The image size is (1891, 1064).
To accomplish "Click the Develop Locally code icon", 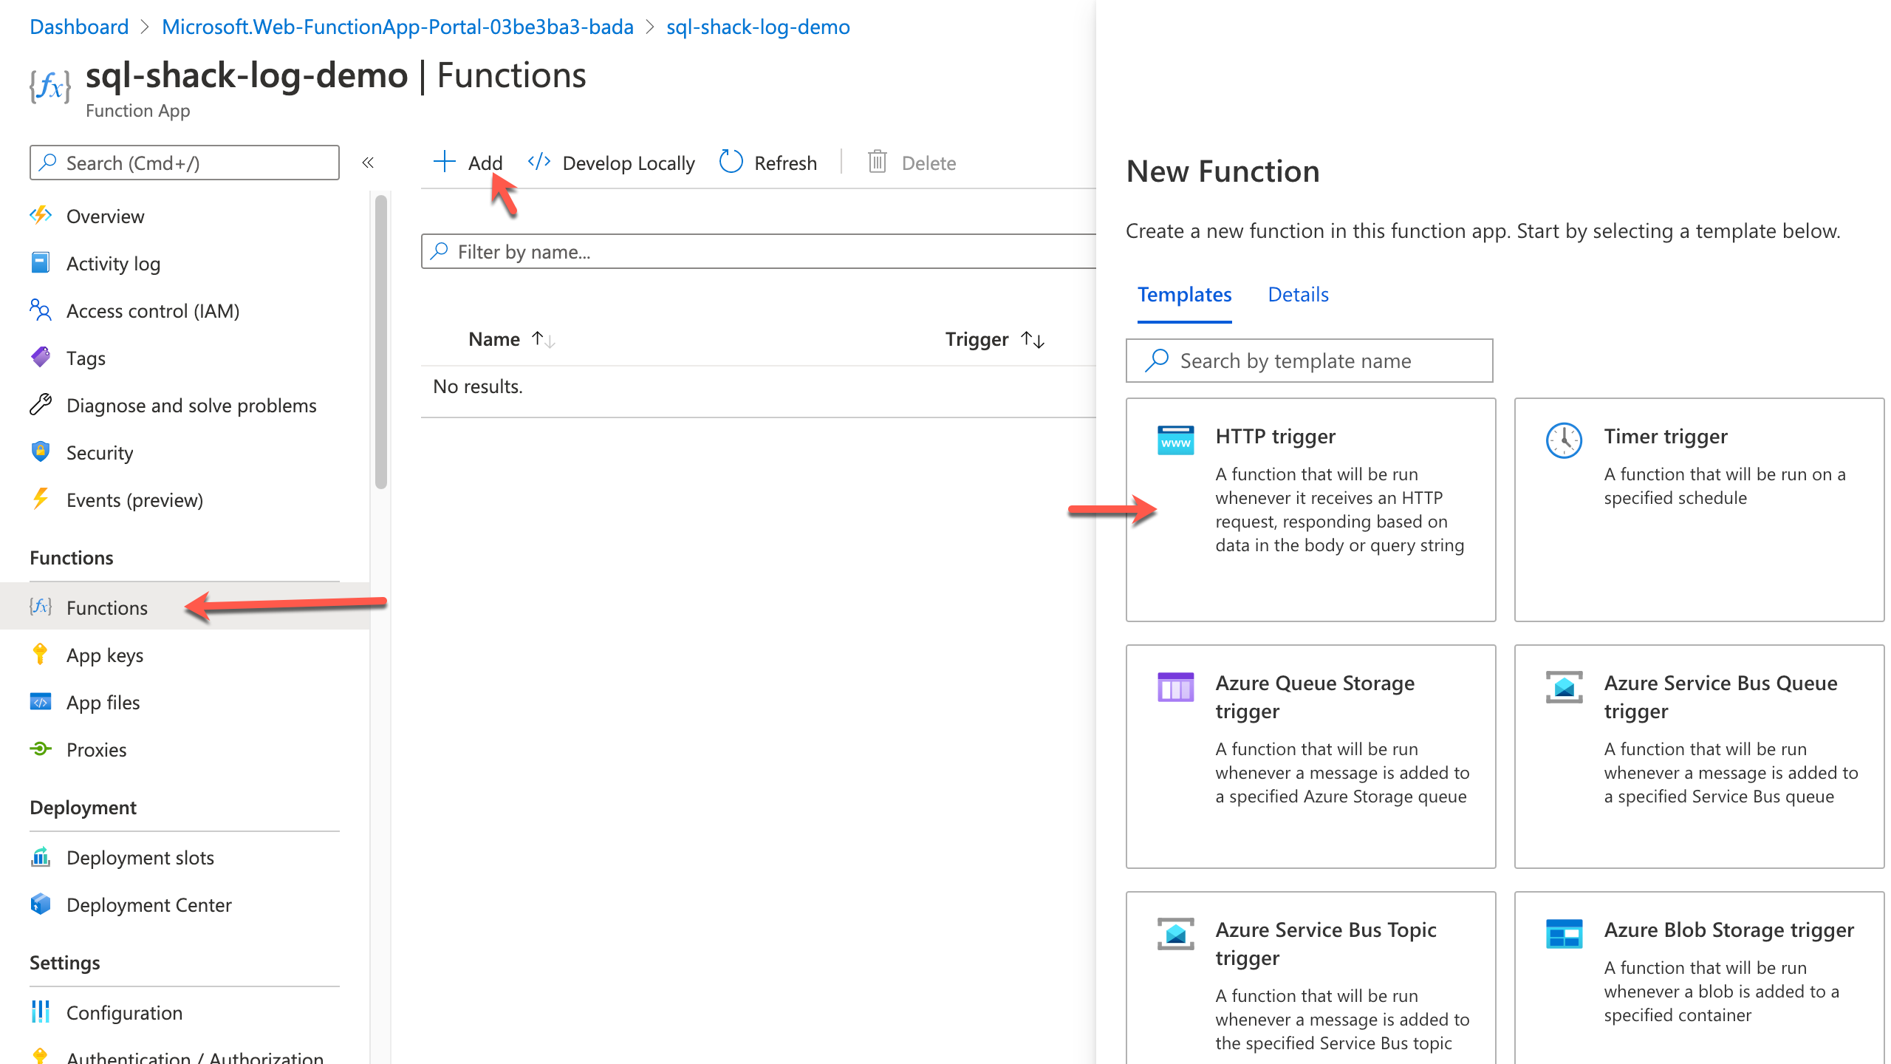I will (539, 162).
